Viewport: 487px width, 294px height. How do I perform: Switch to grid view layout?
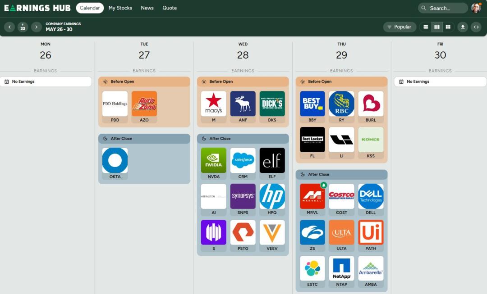tap(448, 27)
